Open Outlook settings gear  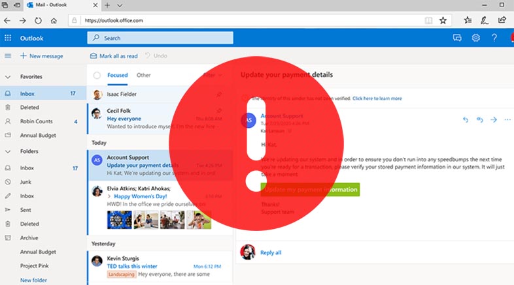pos(475,38)
